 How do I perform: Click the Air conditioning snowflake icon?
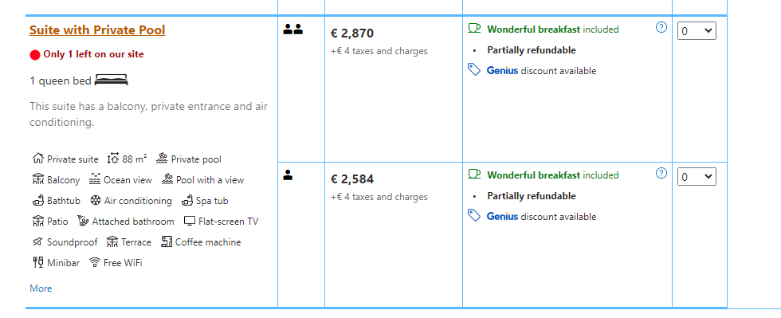click(x=96, y=200)
